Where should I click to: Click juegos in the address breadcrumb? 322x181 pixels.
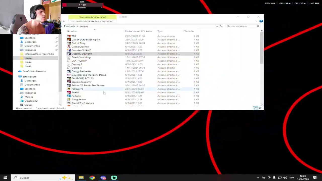[x=84, y=26]
